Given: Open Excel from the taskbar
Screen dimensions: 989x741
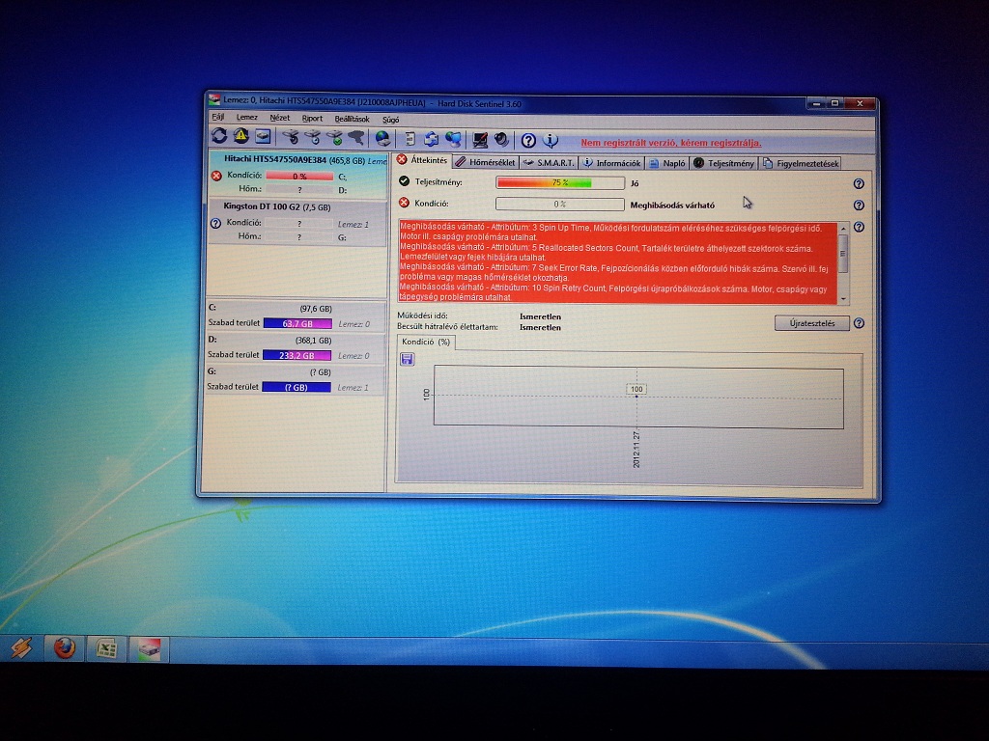Looking at the screenshot, I should pyautogui.click(x=106, y=647).
